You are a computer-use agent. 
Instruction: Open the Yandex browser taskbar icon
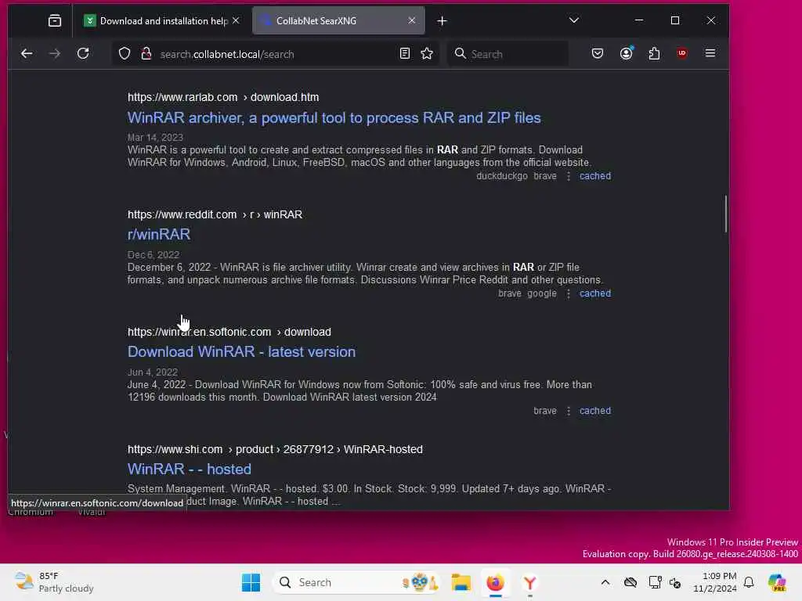click(530, 582)
